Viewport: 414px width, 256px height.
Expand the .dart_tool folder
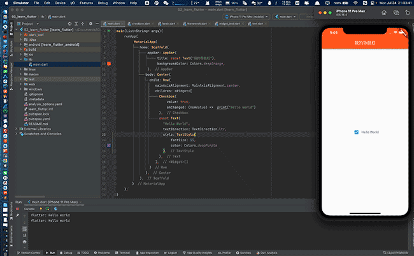[x=21, y=34]
